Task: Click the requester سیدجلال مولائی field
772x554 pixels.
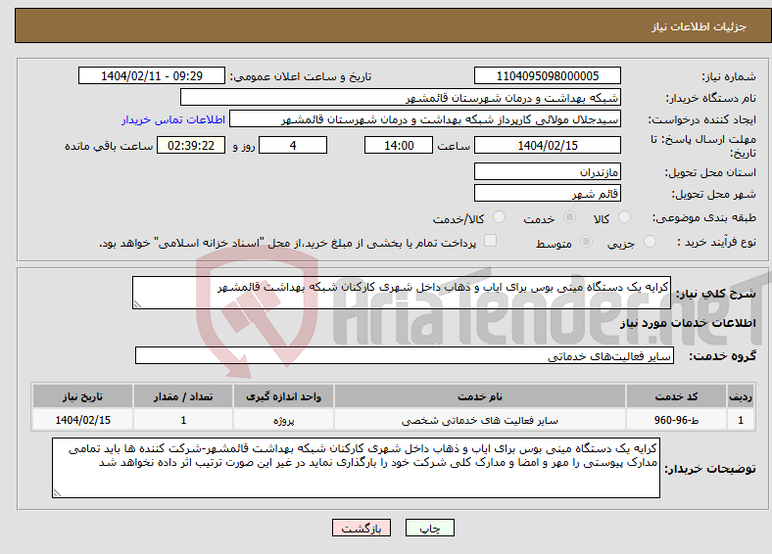Action: click(425, 119)
